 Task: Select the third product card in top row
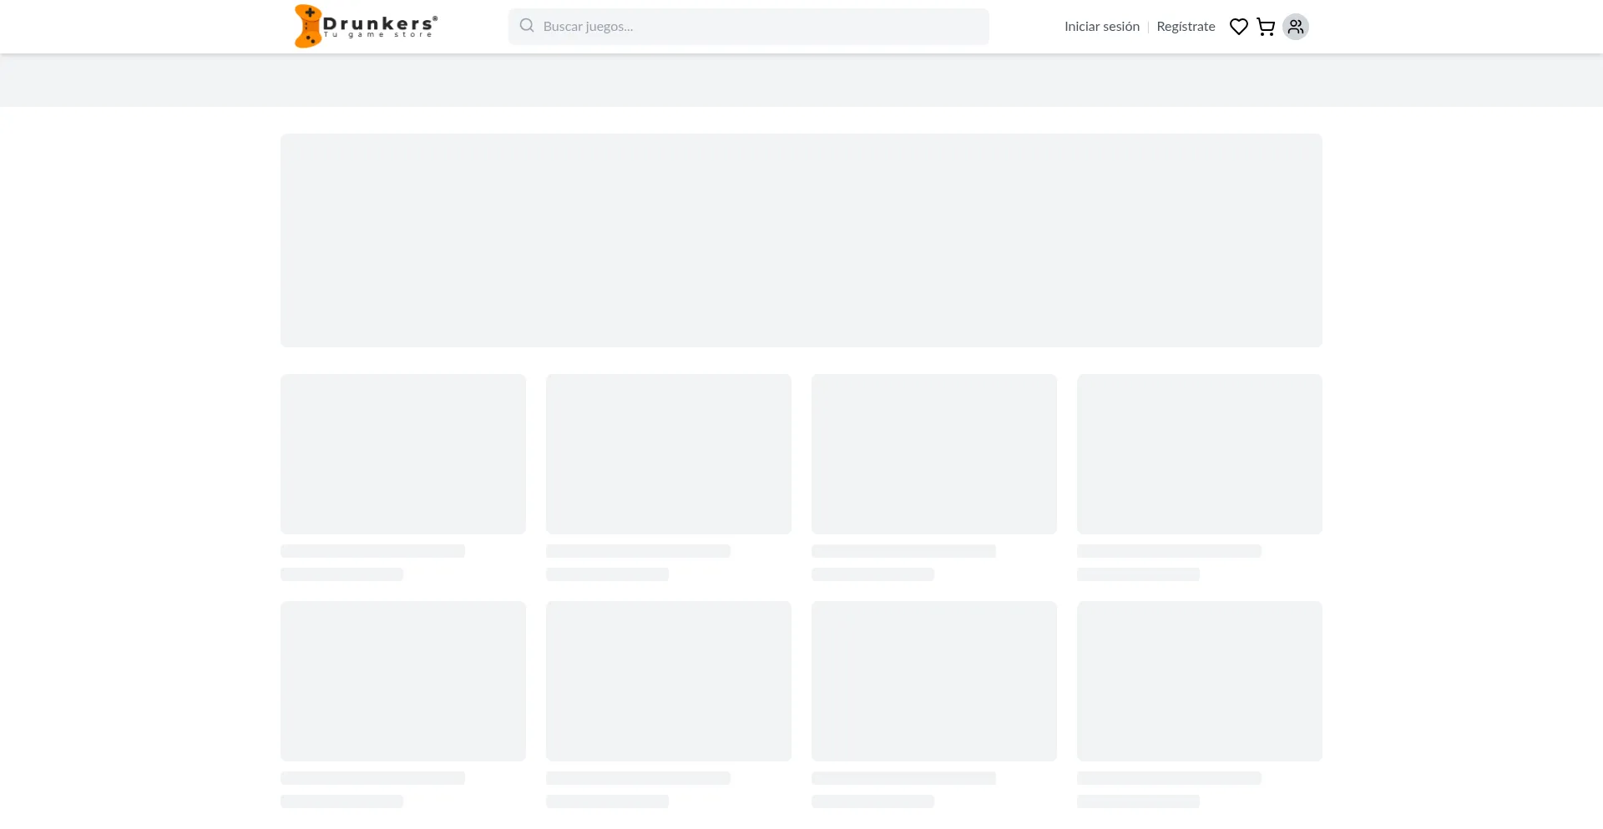(934, 454)
